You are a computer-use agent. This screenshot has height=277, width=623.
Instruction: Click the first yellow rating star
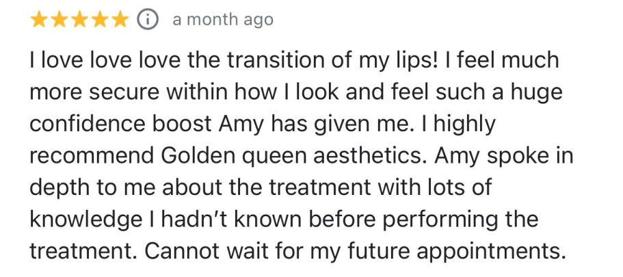pyautogui.click(x=38, y=20)
